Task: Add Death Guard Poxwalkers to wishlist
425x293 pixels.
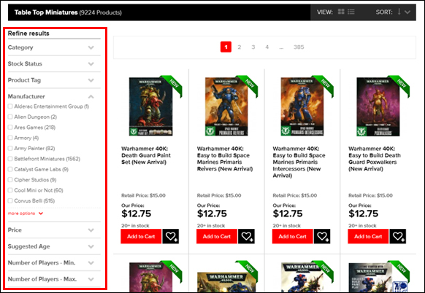Action: click(398, 236)
